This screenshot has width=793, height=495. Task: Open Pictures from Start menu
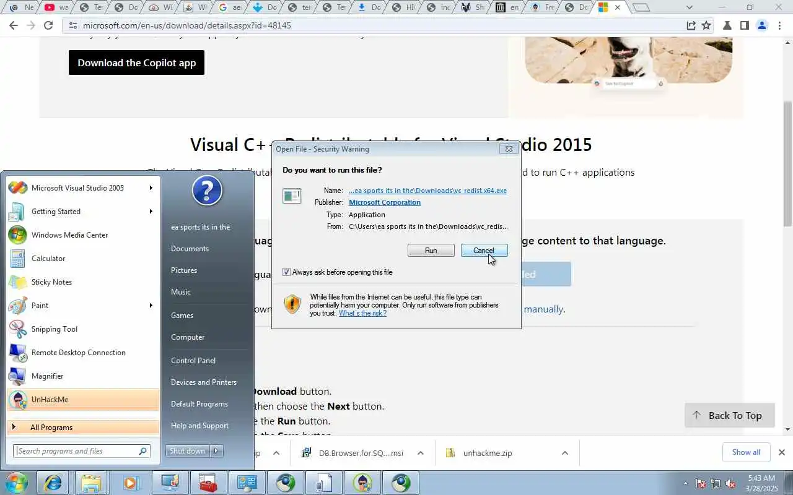184,270
